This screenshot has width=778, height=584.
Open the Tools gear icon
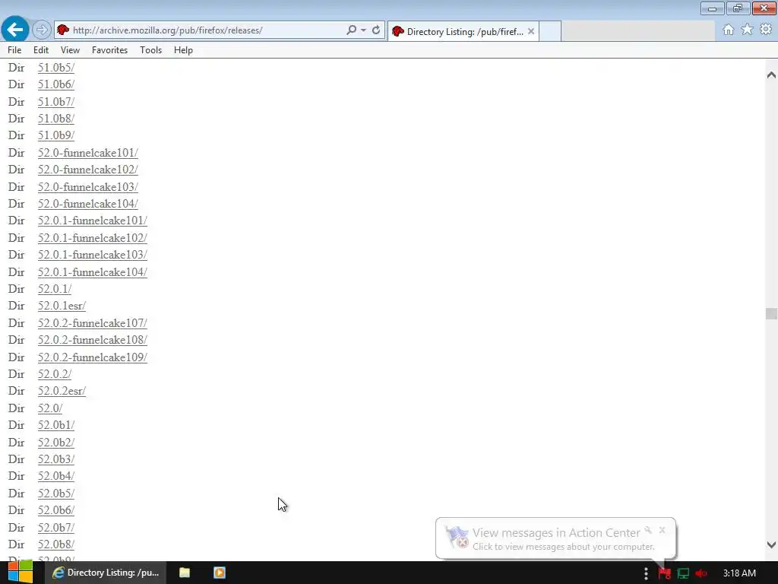(x=766, y=30)
